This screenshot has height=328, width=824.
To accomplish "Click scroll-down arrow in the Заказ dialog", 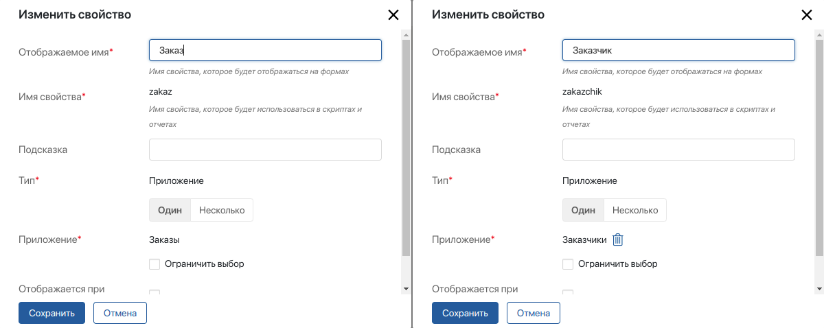I will click(406, 288).
